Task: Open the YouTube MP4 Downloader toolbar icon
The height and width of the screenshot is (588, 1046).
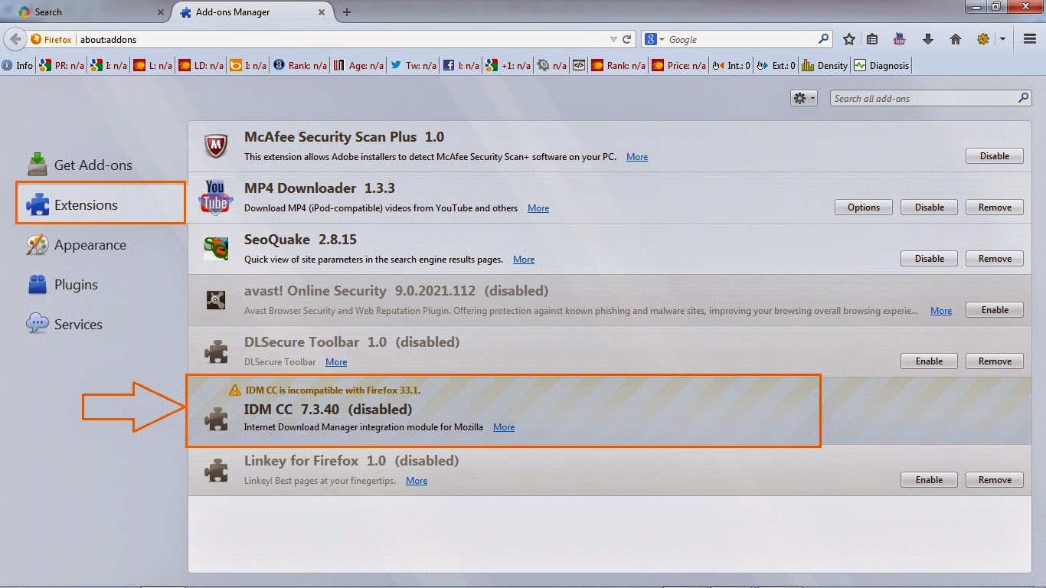Action: [900, 39]
